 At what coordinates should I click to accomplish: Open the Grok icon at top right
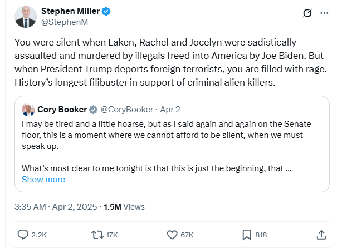tap(307, 13)
